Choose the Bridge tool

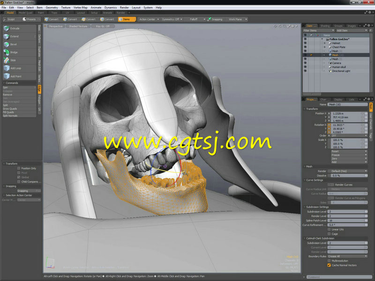(19, 52)
